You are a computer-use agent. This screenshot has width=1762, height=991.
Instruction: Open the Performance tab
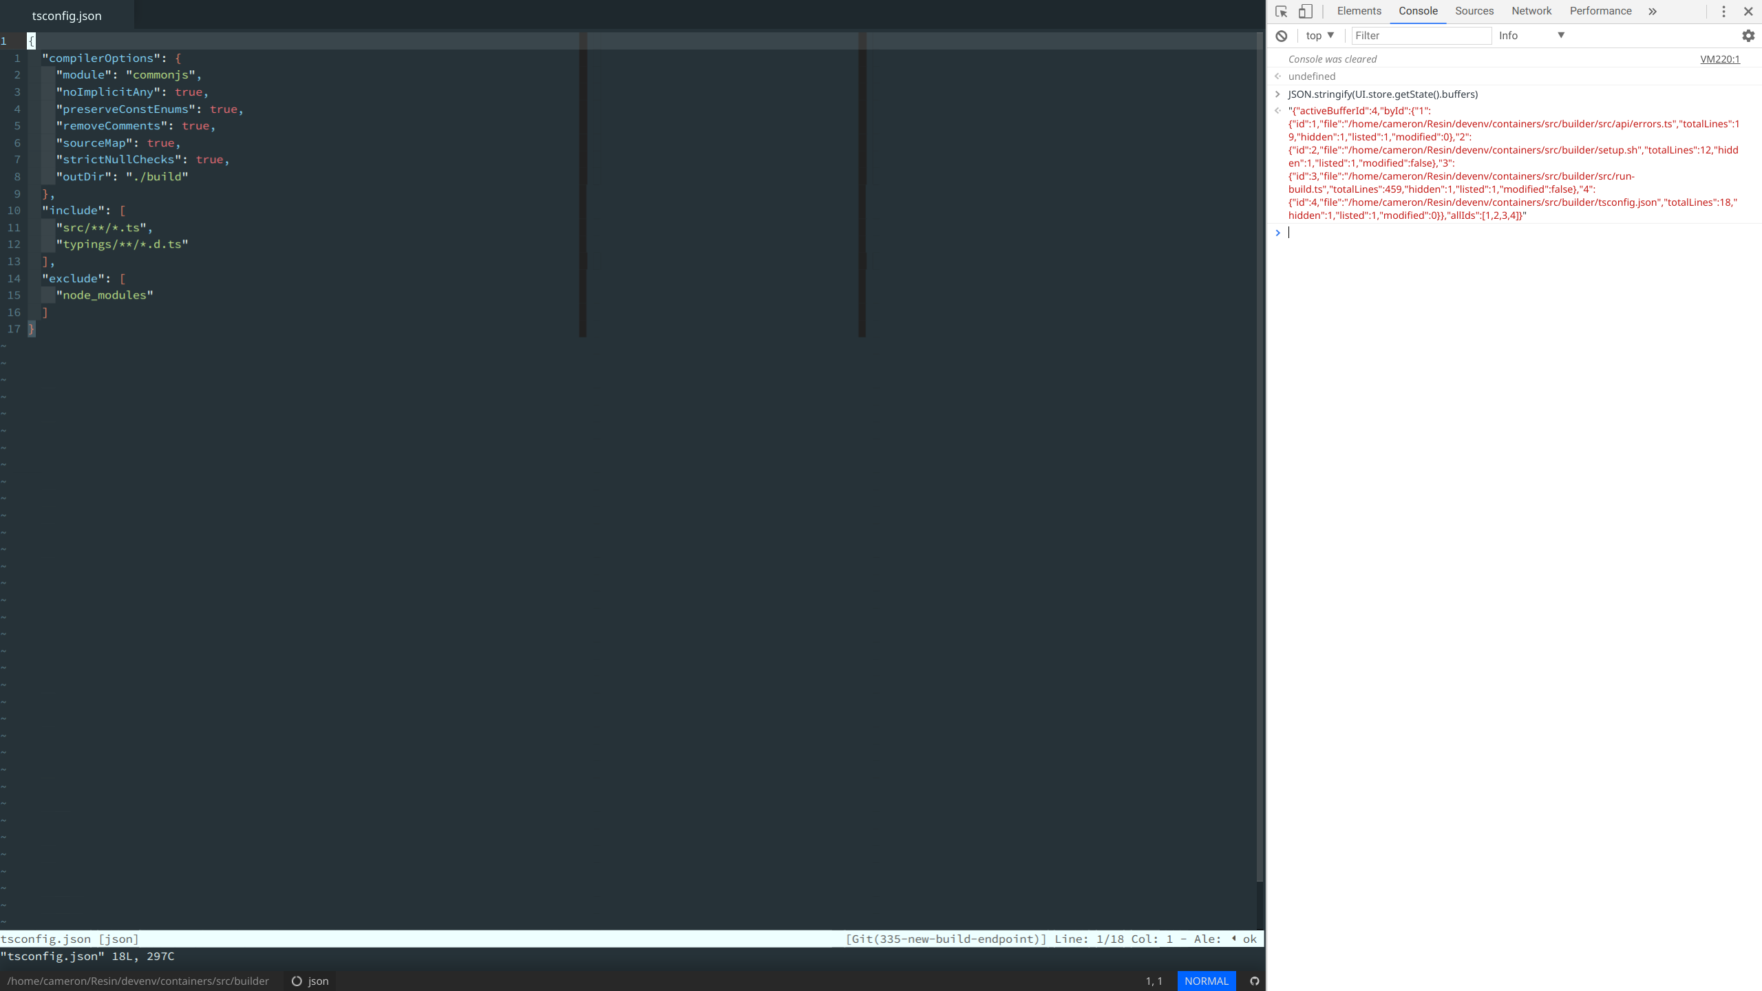[1600, 11]
